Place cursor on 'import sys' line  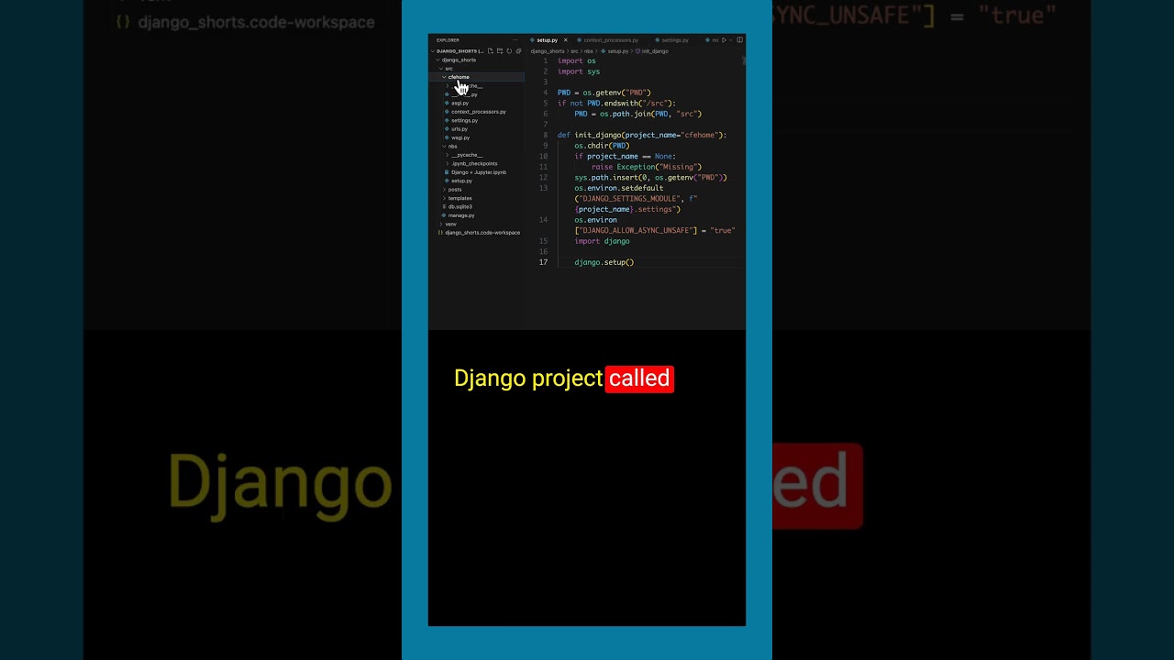coord(579,71)
